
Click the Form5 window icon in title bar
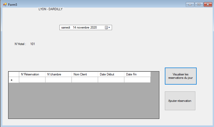click(x=5, y=4)
